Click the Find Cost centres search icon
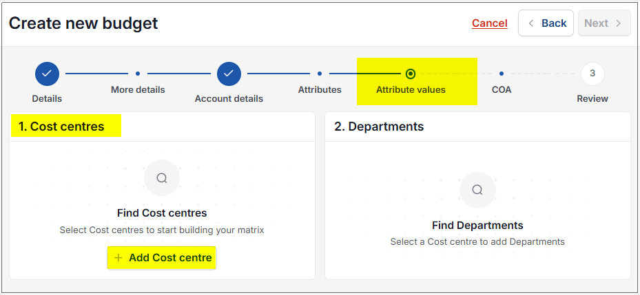640x295 pixels. (x=162, y=178)
